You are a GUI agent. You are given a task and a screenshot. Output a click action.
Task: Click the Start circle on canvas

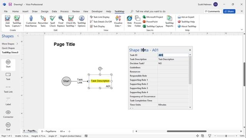point(66,81)
